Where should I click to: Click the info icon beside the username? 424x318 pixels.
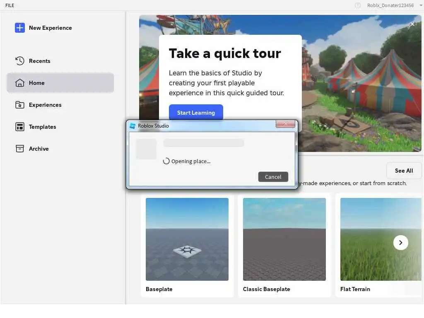click(357, 5)
